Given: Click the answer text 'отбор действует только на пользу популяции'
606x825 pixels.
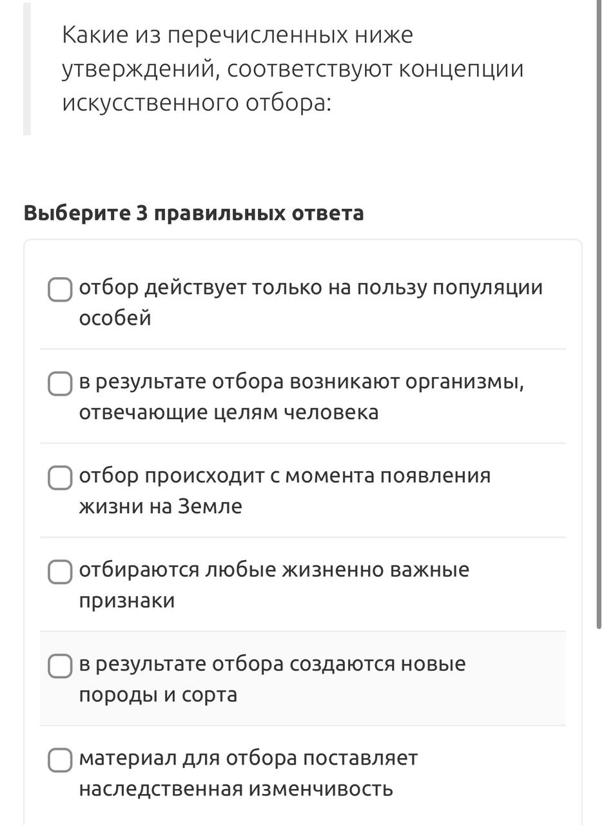Looking at the screenshot, I should tap(311, 287).
